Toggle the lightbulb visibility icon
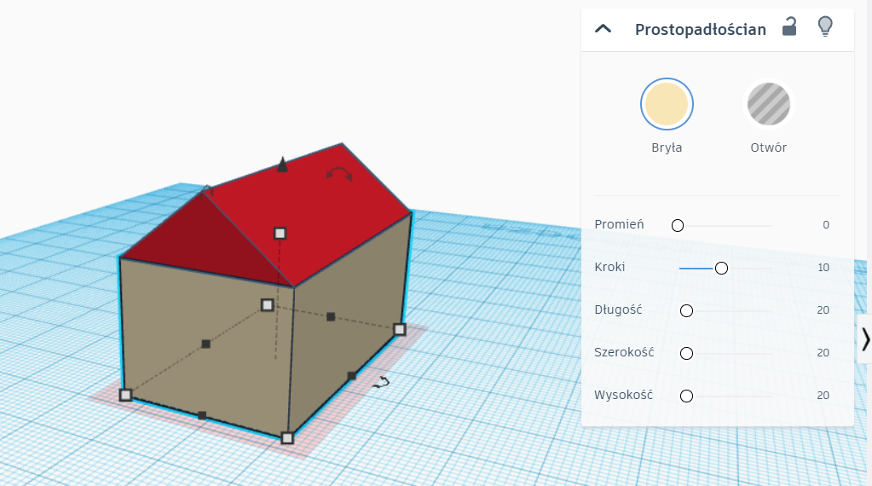The width and height of the screenshot is (872, 486). 825,26
